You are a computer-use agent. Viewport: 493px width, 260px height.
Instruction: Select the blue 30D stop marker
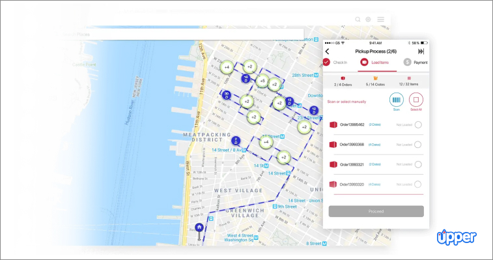point(227,95)
